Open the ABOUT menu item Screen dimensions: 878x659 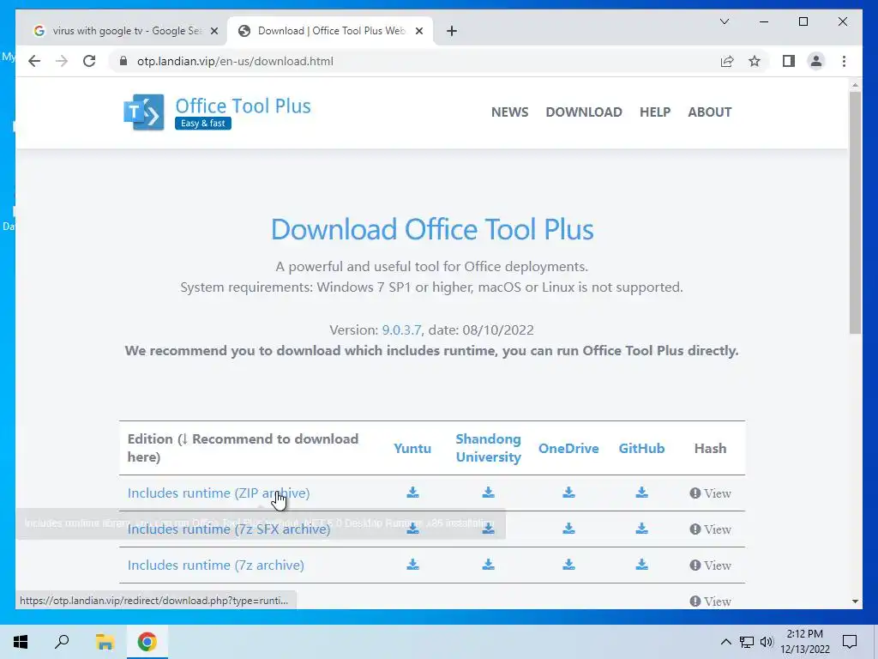[709, 112]
